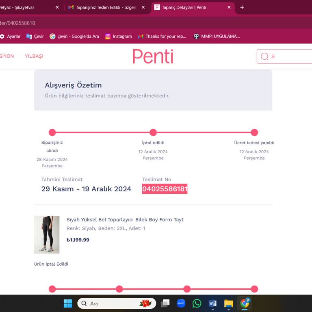
Task: Switch to the Şikayetvar browser tab
Action: coord(28,7)
